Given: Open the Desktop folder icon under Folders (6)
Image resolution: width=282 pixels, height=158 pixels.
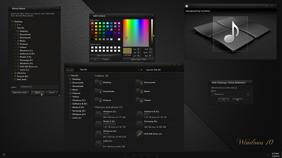Looking at the screenshot, I should [99, 82].
